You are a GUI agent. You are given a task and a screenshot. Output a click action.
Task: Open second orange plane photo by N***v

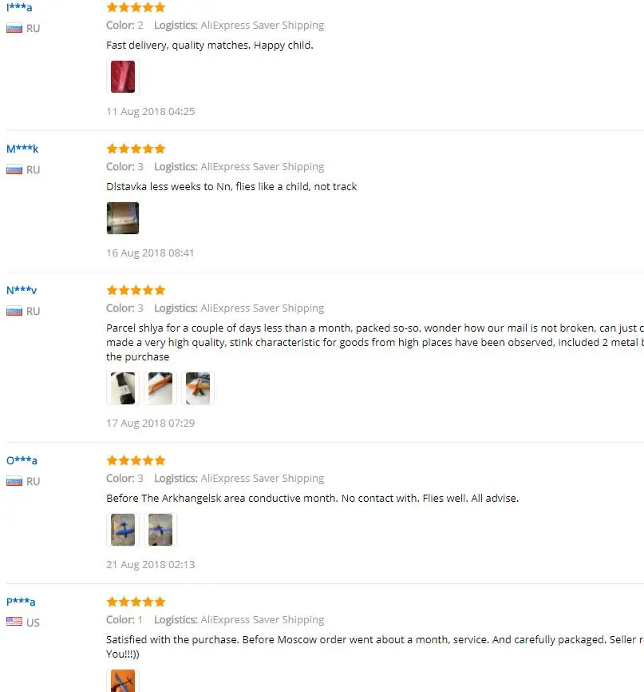[160, 388]
